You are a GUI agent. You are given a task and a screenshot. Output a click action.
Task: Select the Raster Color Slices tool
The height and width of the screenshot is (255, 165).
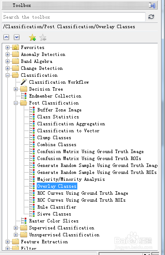click(54, 221)
